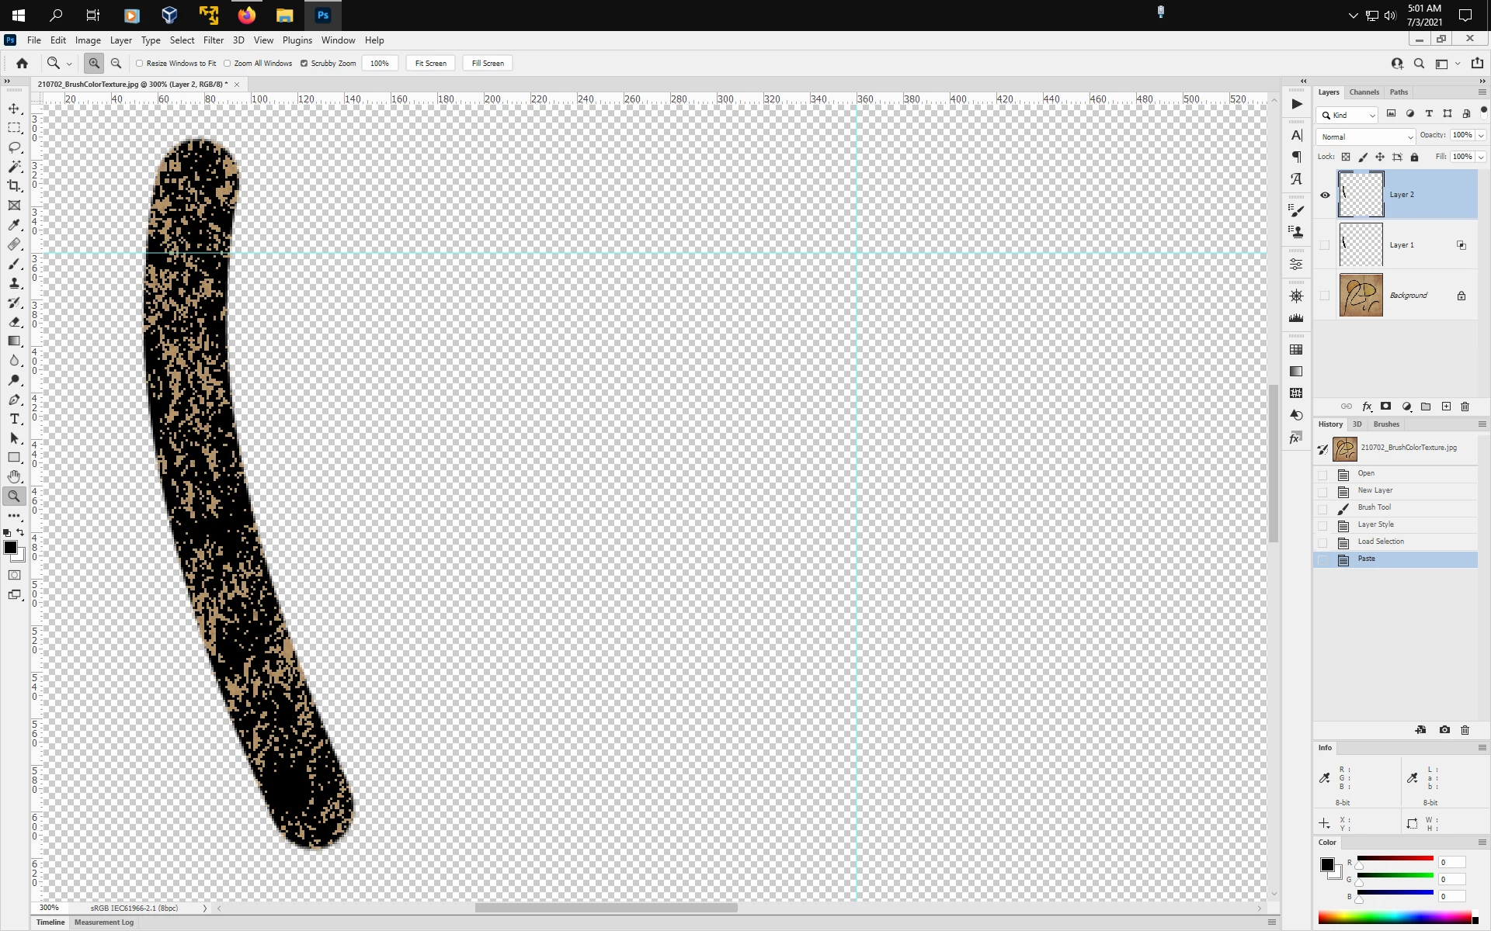Select the Eyedropper tool
1491x931 pixels.
tap(14, 224)
